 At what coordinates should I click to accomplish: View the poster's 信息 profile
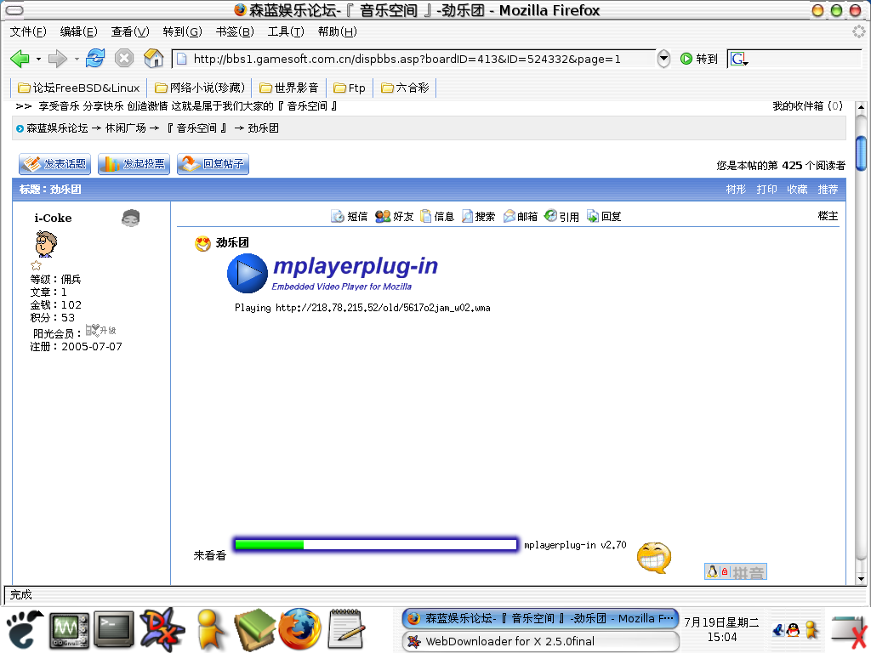438,217
